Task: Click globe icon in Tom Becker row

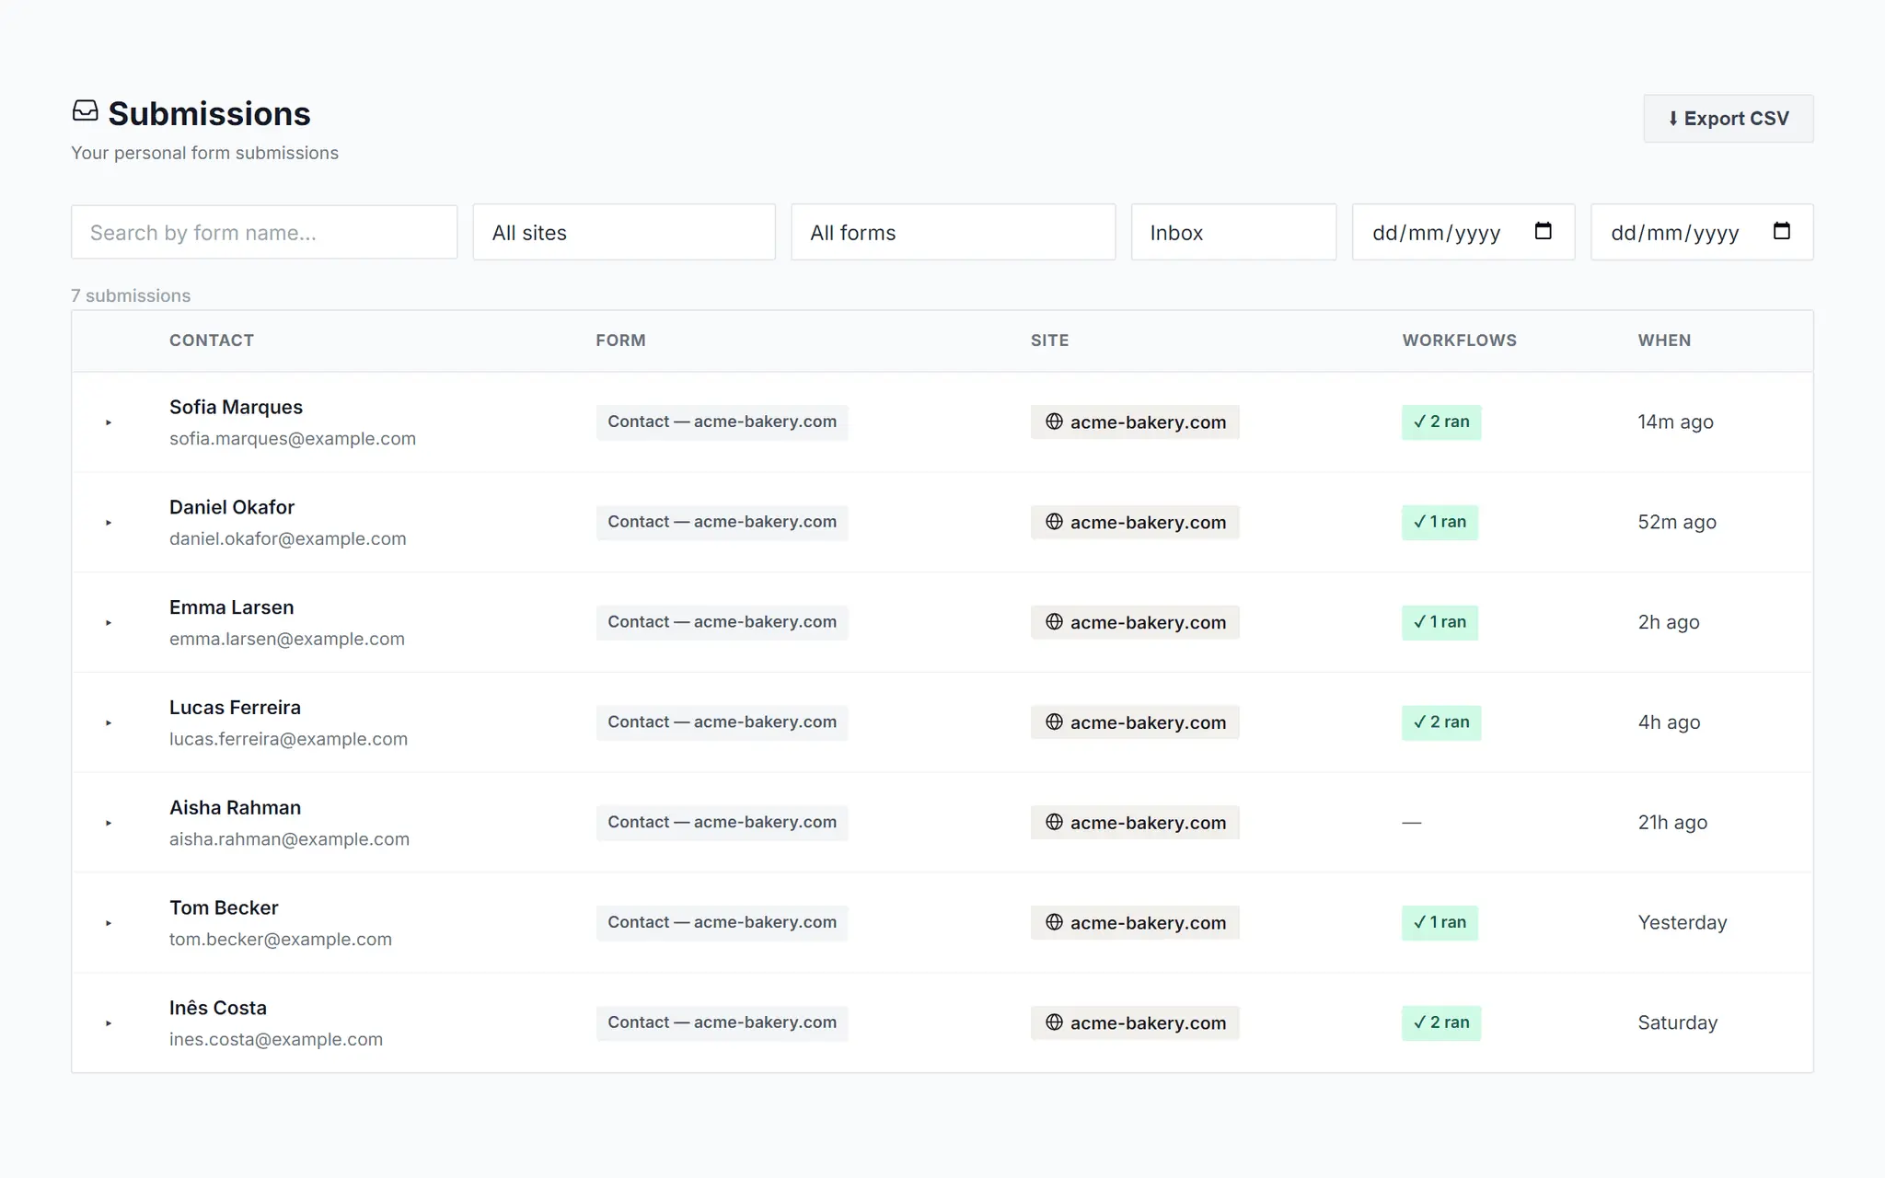Action: [1054, 922]
